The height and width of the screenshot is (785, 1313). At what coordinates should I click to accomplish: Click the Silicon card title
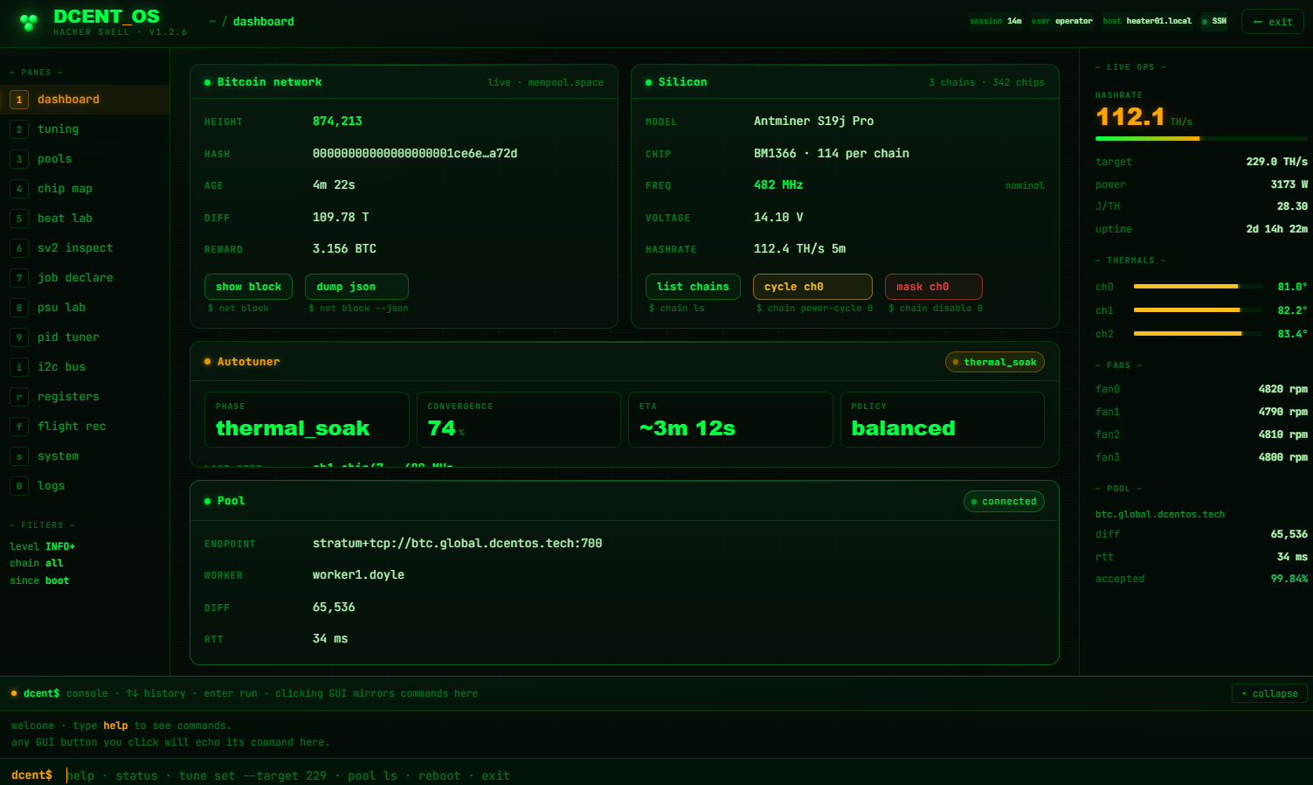point(683,82)
